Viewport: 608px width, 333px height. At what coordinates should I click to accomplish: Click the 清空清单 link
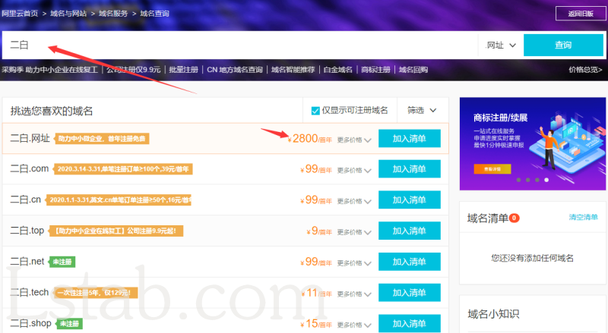pyautogui.click(x=583, y=217)
